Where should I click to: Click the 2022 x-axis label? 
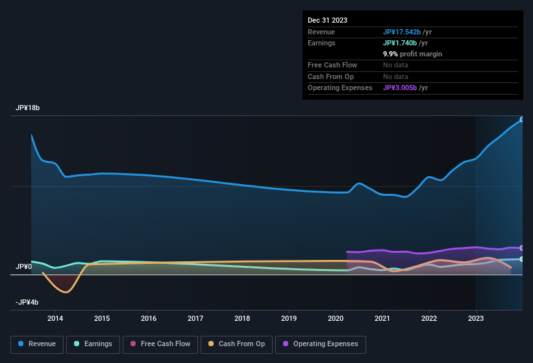point(429,318)
